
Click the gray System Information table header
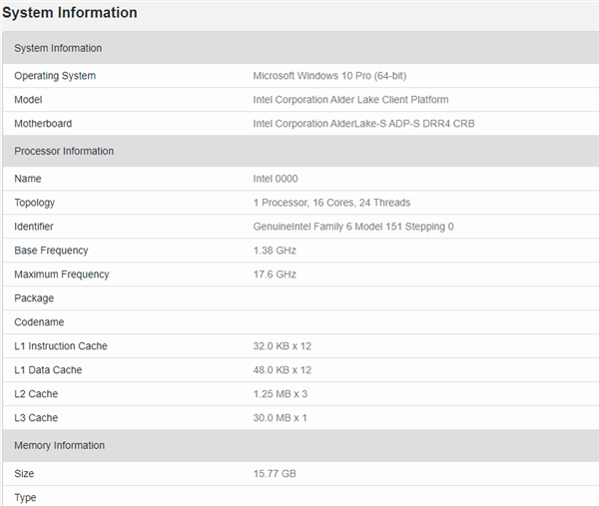coord(58,48)
